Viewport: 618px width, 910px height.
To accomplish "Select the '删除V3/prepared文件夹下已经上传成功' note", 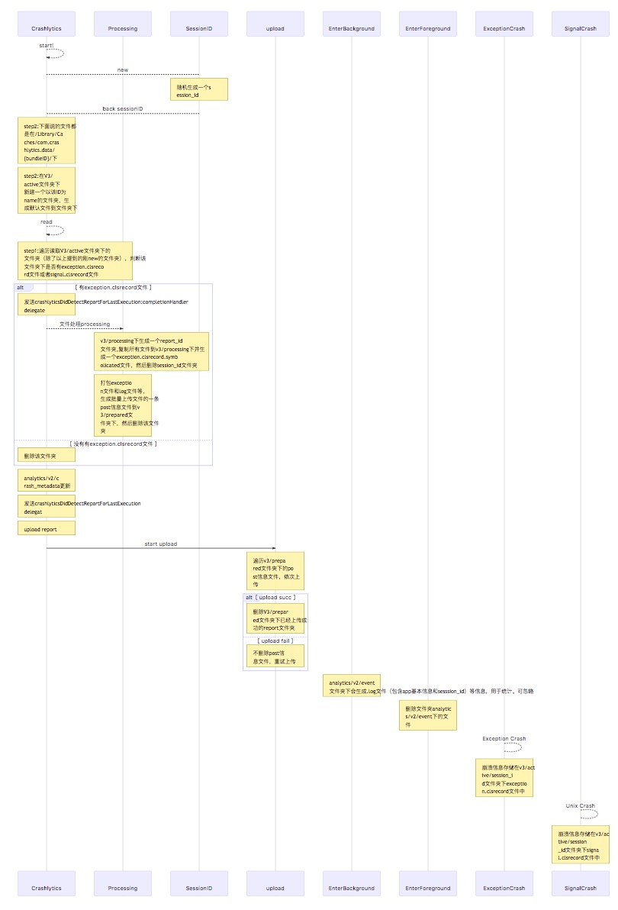I will 275,618.
